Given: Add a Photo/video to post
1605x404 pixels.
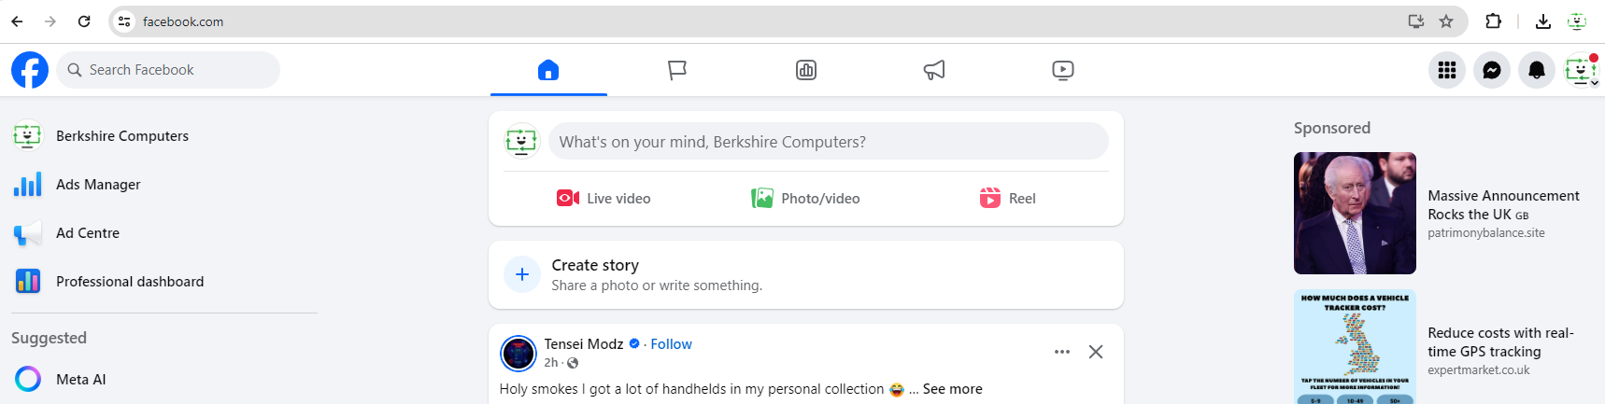Looking at the screenshot, I should [x=806, y=198].
